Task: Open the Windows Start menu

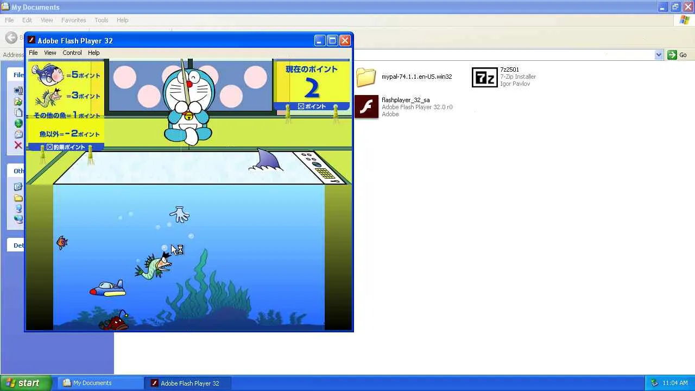Action: pos(26,383)
